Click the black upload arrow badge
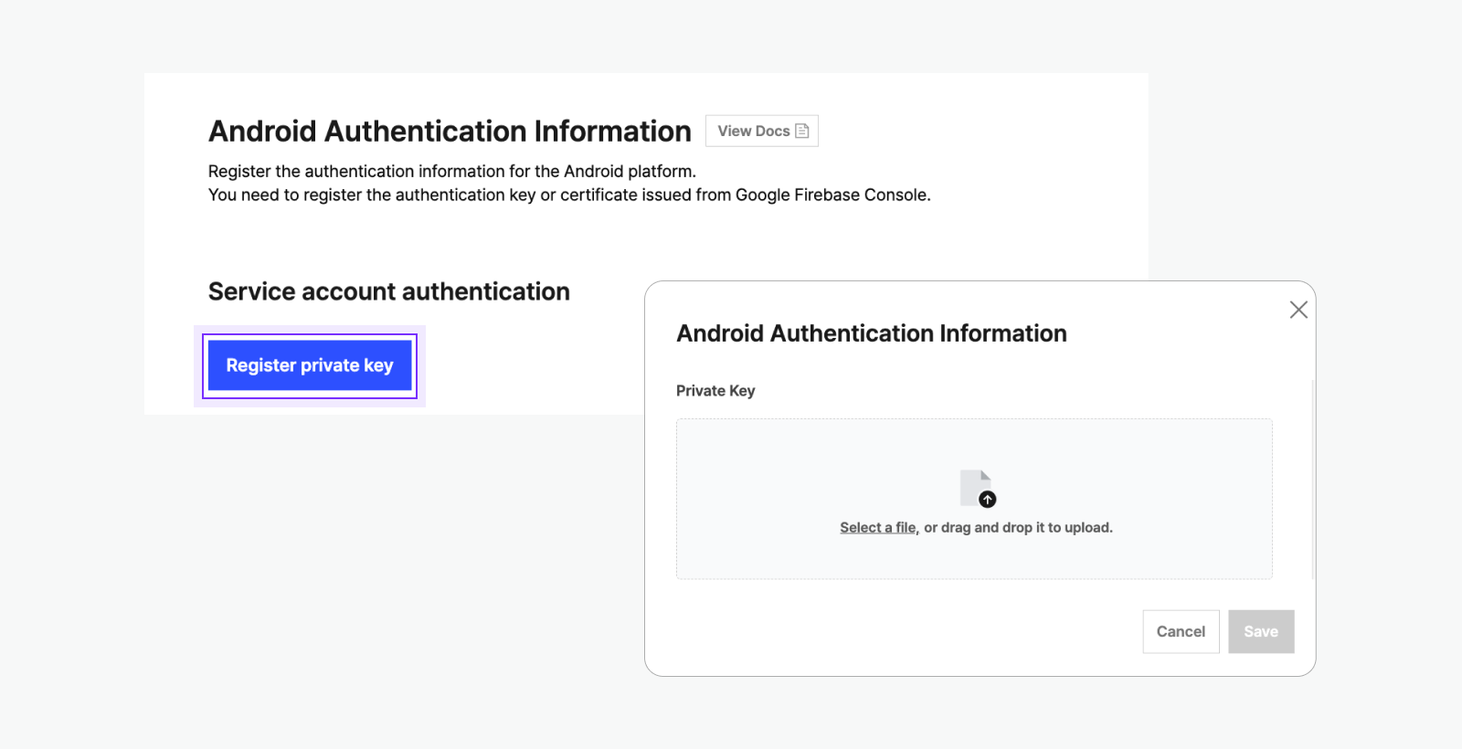This screenshot has height=749, width=1462. pyautogui.click(x=988, y=500)
